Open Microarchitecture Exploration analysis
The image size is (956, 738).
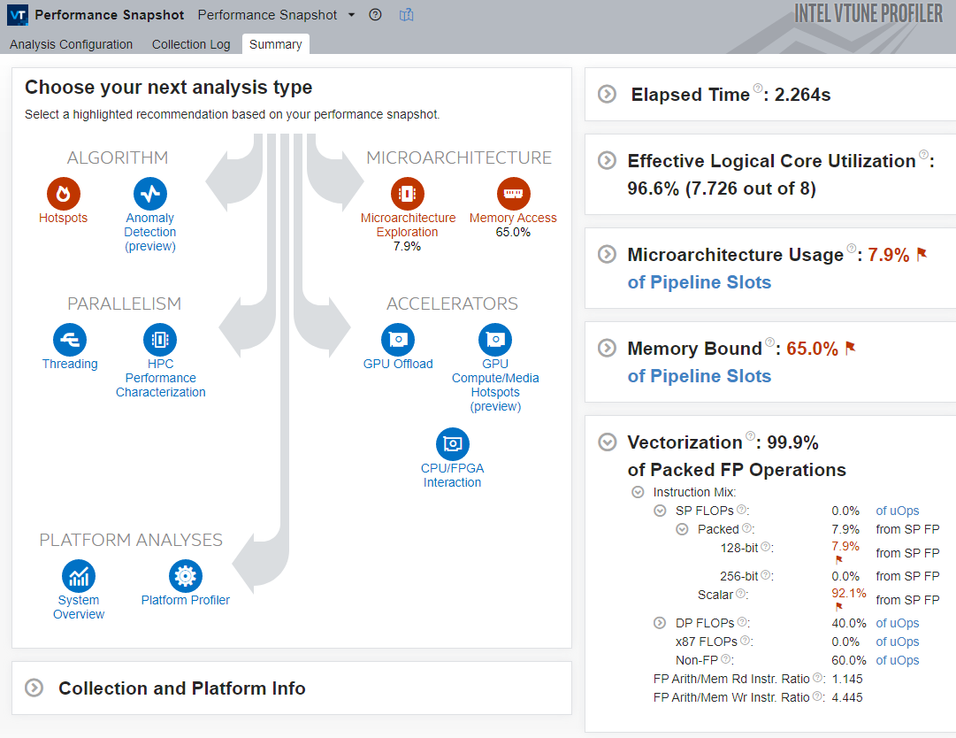tap(408, 193)
